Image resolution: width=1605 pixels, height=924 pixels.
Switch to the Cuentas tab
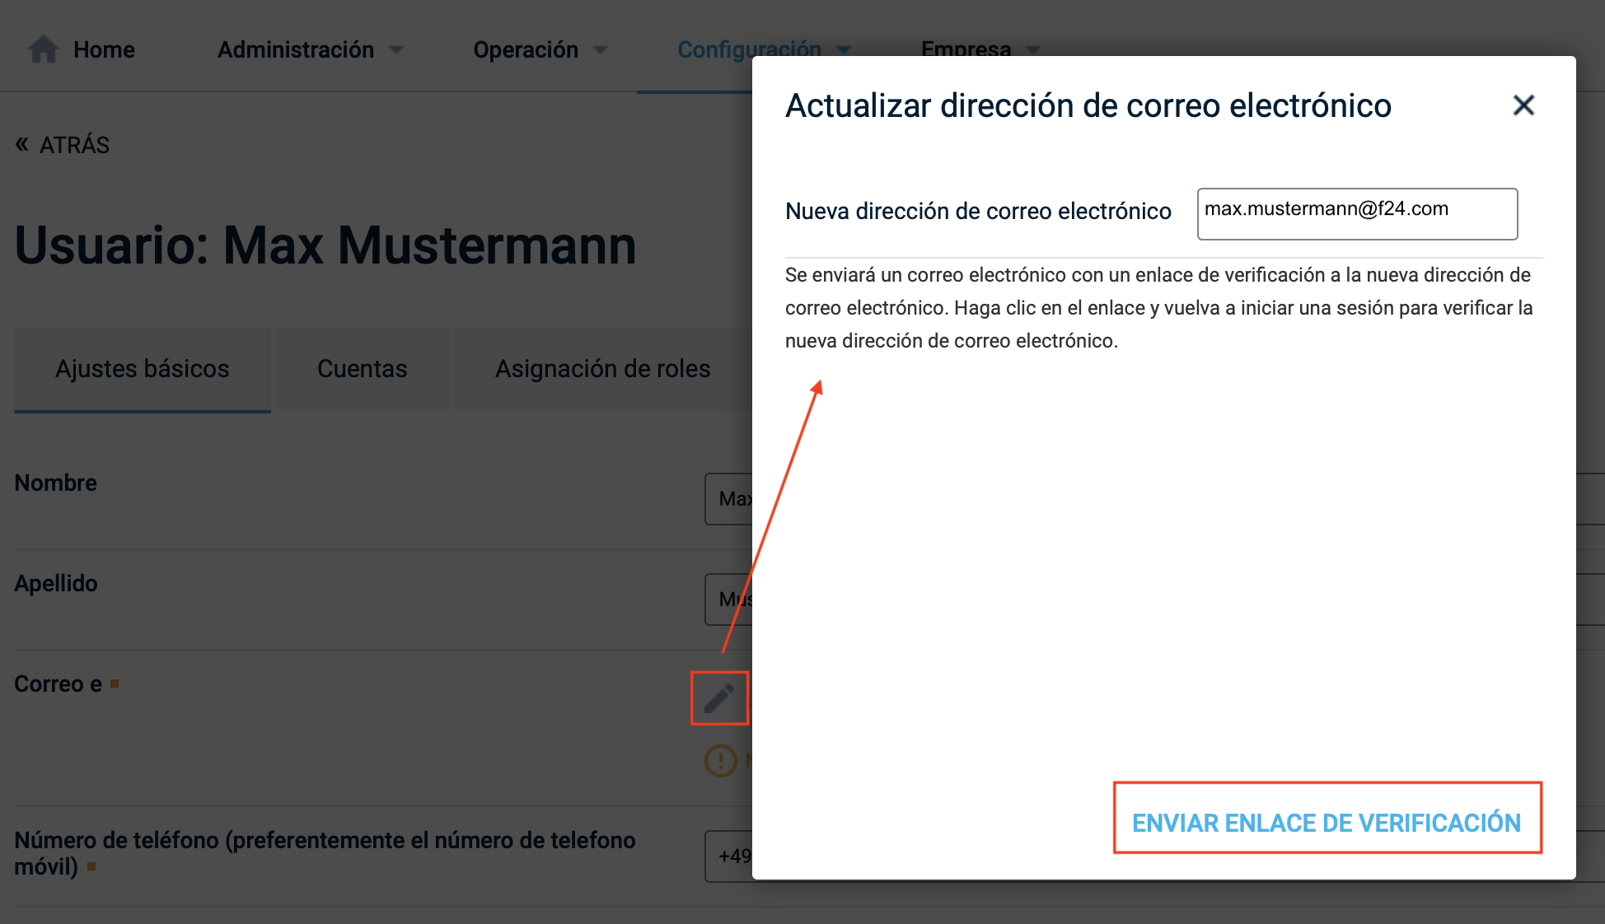click(x=363, y=369)
